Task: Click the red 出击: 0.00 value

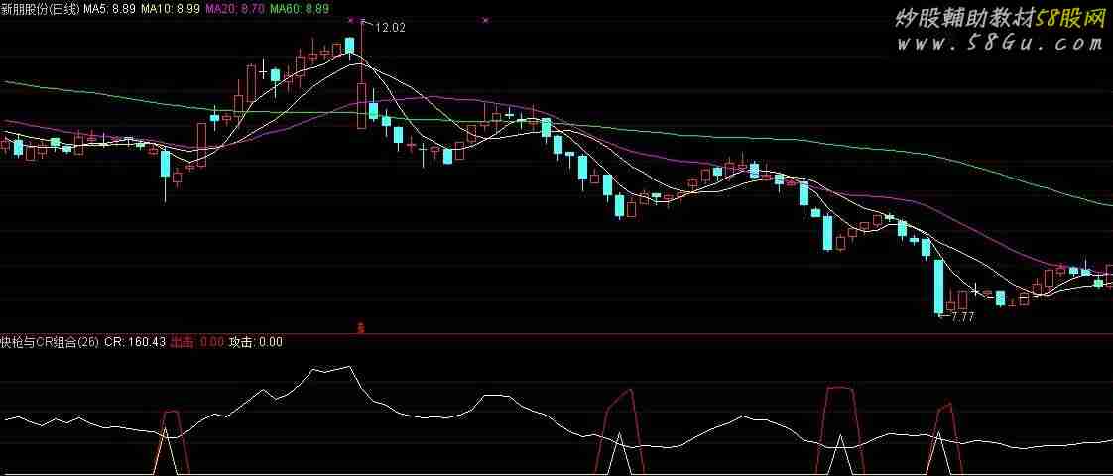Action: [198, 342]
